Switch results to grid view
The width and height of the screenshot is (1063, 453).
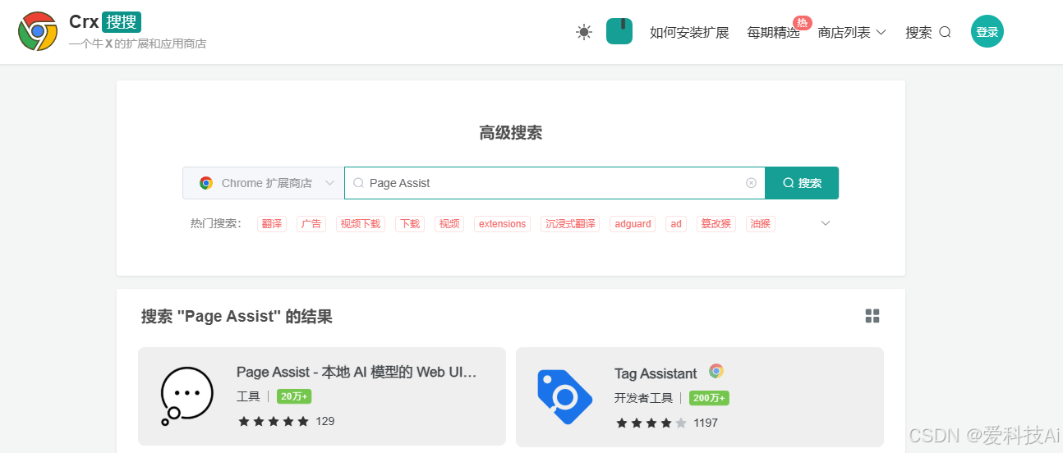(x=872, y=316)
